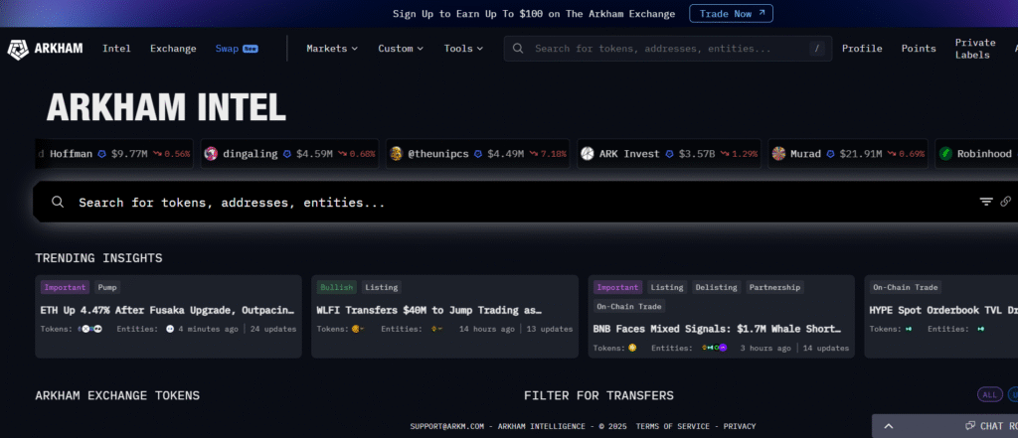Click the Arkham logo in the navbar

click(x=45, y=49)
